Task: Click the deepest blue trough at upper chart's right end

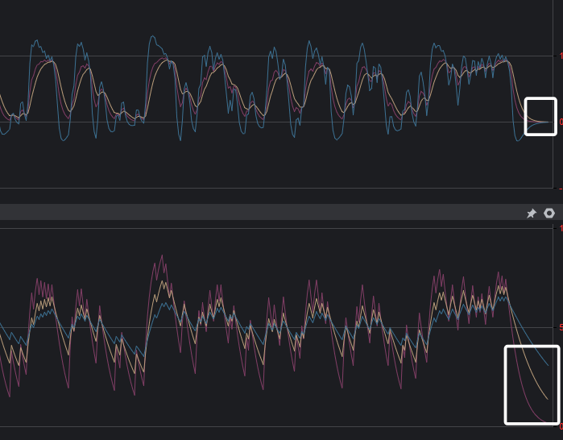Action: click(517, 140)
